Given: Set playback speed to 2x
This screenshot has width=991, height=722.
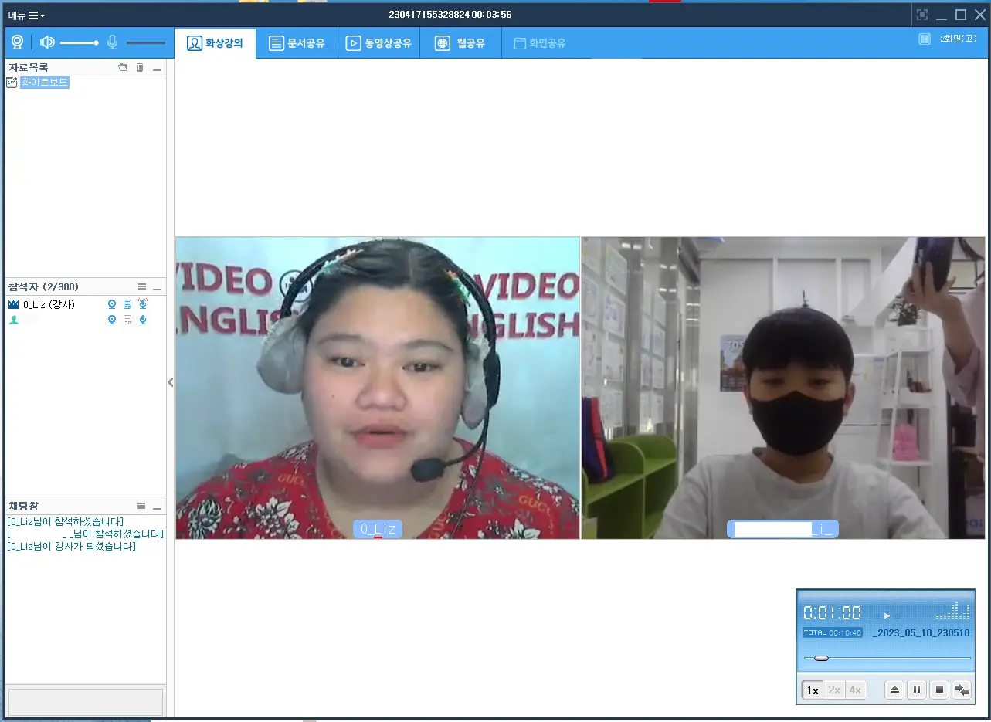Looking at the screenshot, I should point(833,690).
